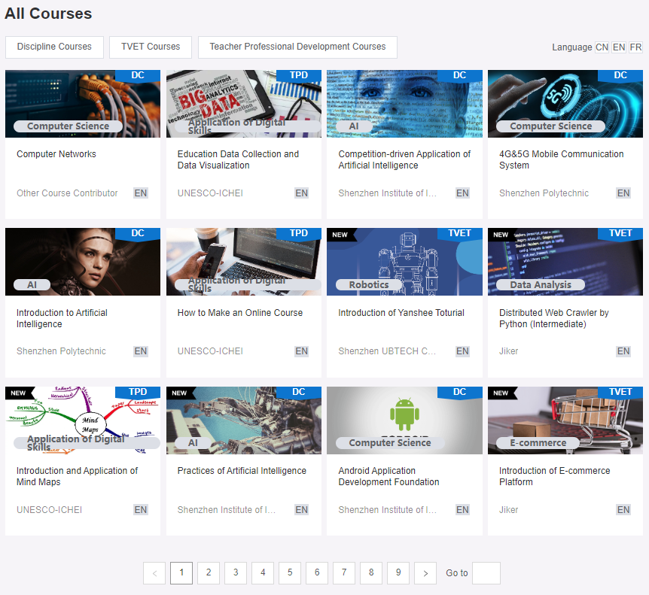The height and width of the screenshot is (595, 649).
Task: Switch language to CN
Action: (602, 47)
